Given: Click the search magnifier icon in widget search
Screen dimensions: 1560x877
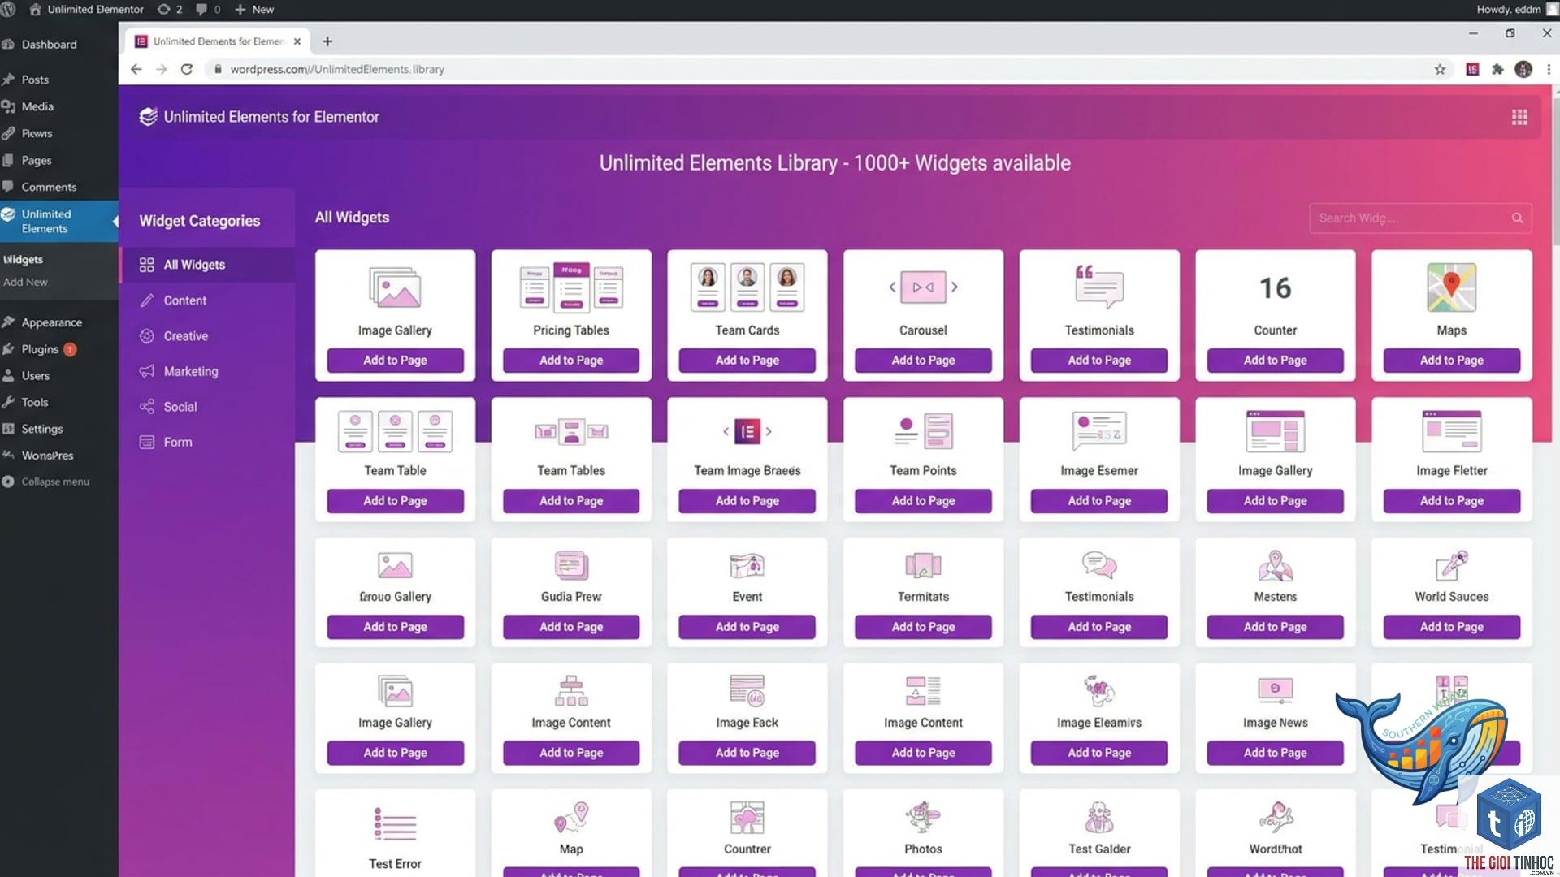Looking at the screenshot, I should (x=1517, y=218).
